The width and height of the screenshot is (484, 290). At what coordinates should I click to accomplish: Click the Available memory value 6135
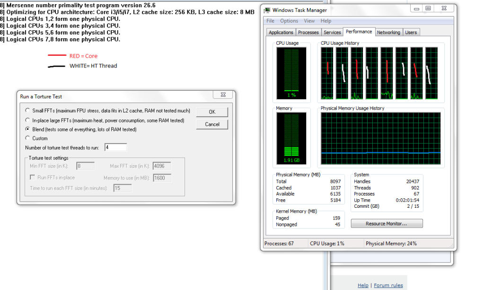pyautogui.click(x=335, y=194)
